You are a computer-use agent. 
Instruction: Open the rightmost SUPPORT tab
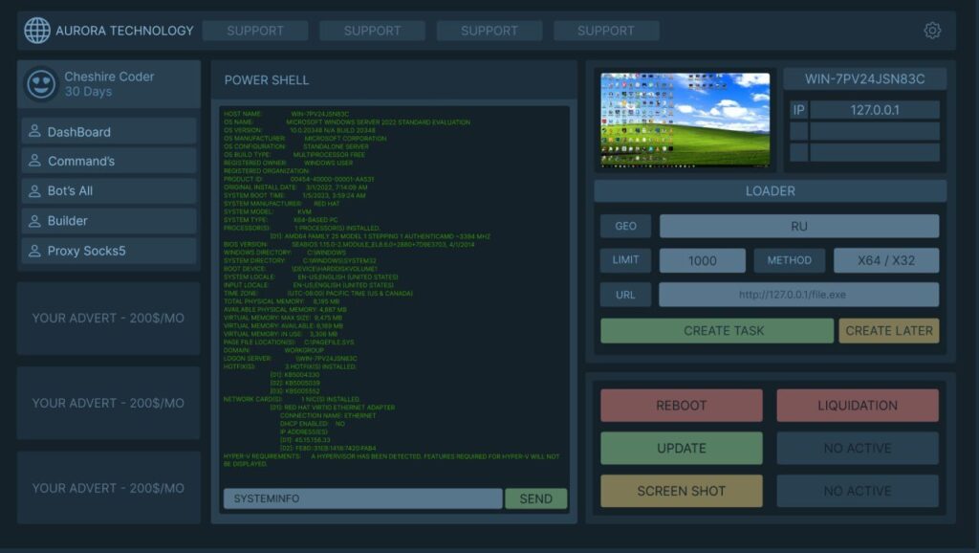click(x=605, y=31)
